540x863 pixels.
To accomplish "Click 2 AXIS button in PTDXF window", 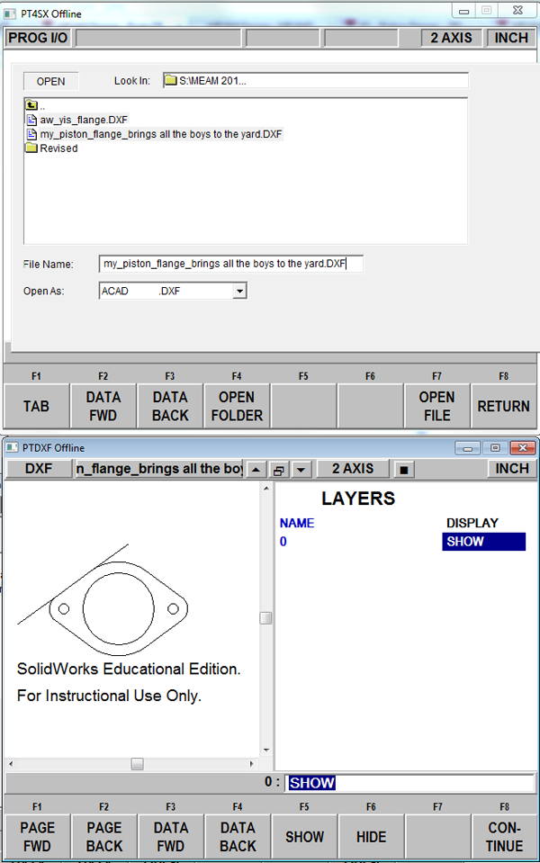I will coord(353,469).
